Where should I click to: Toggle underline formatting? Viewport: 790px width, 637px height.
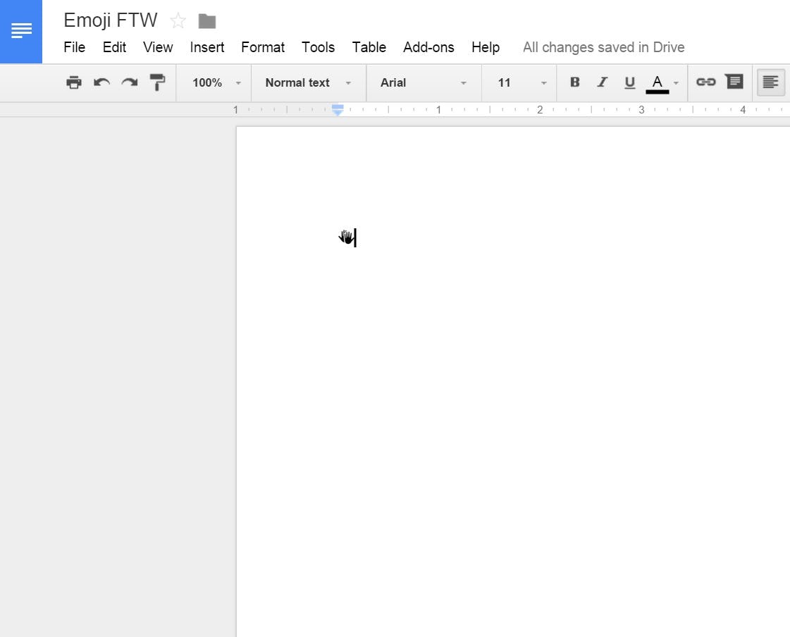pos(629,82)
